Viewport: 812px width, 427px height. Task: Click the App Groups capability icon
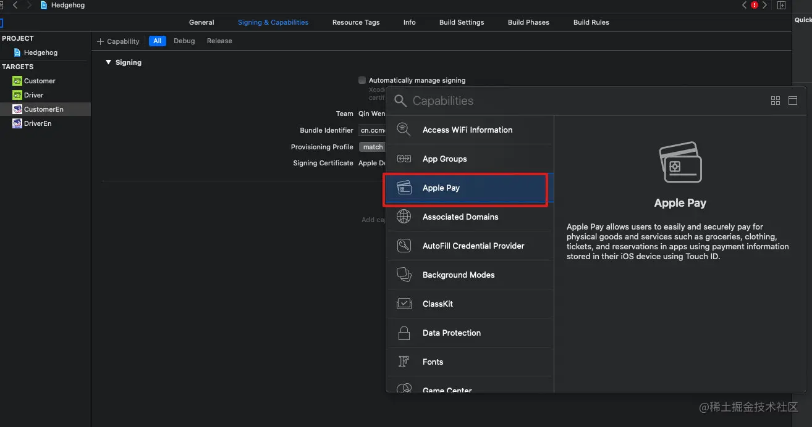(x=404, y=159)
